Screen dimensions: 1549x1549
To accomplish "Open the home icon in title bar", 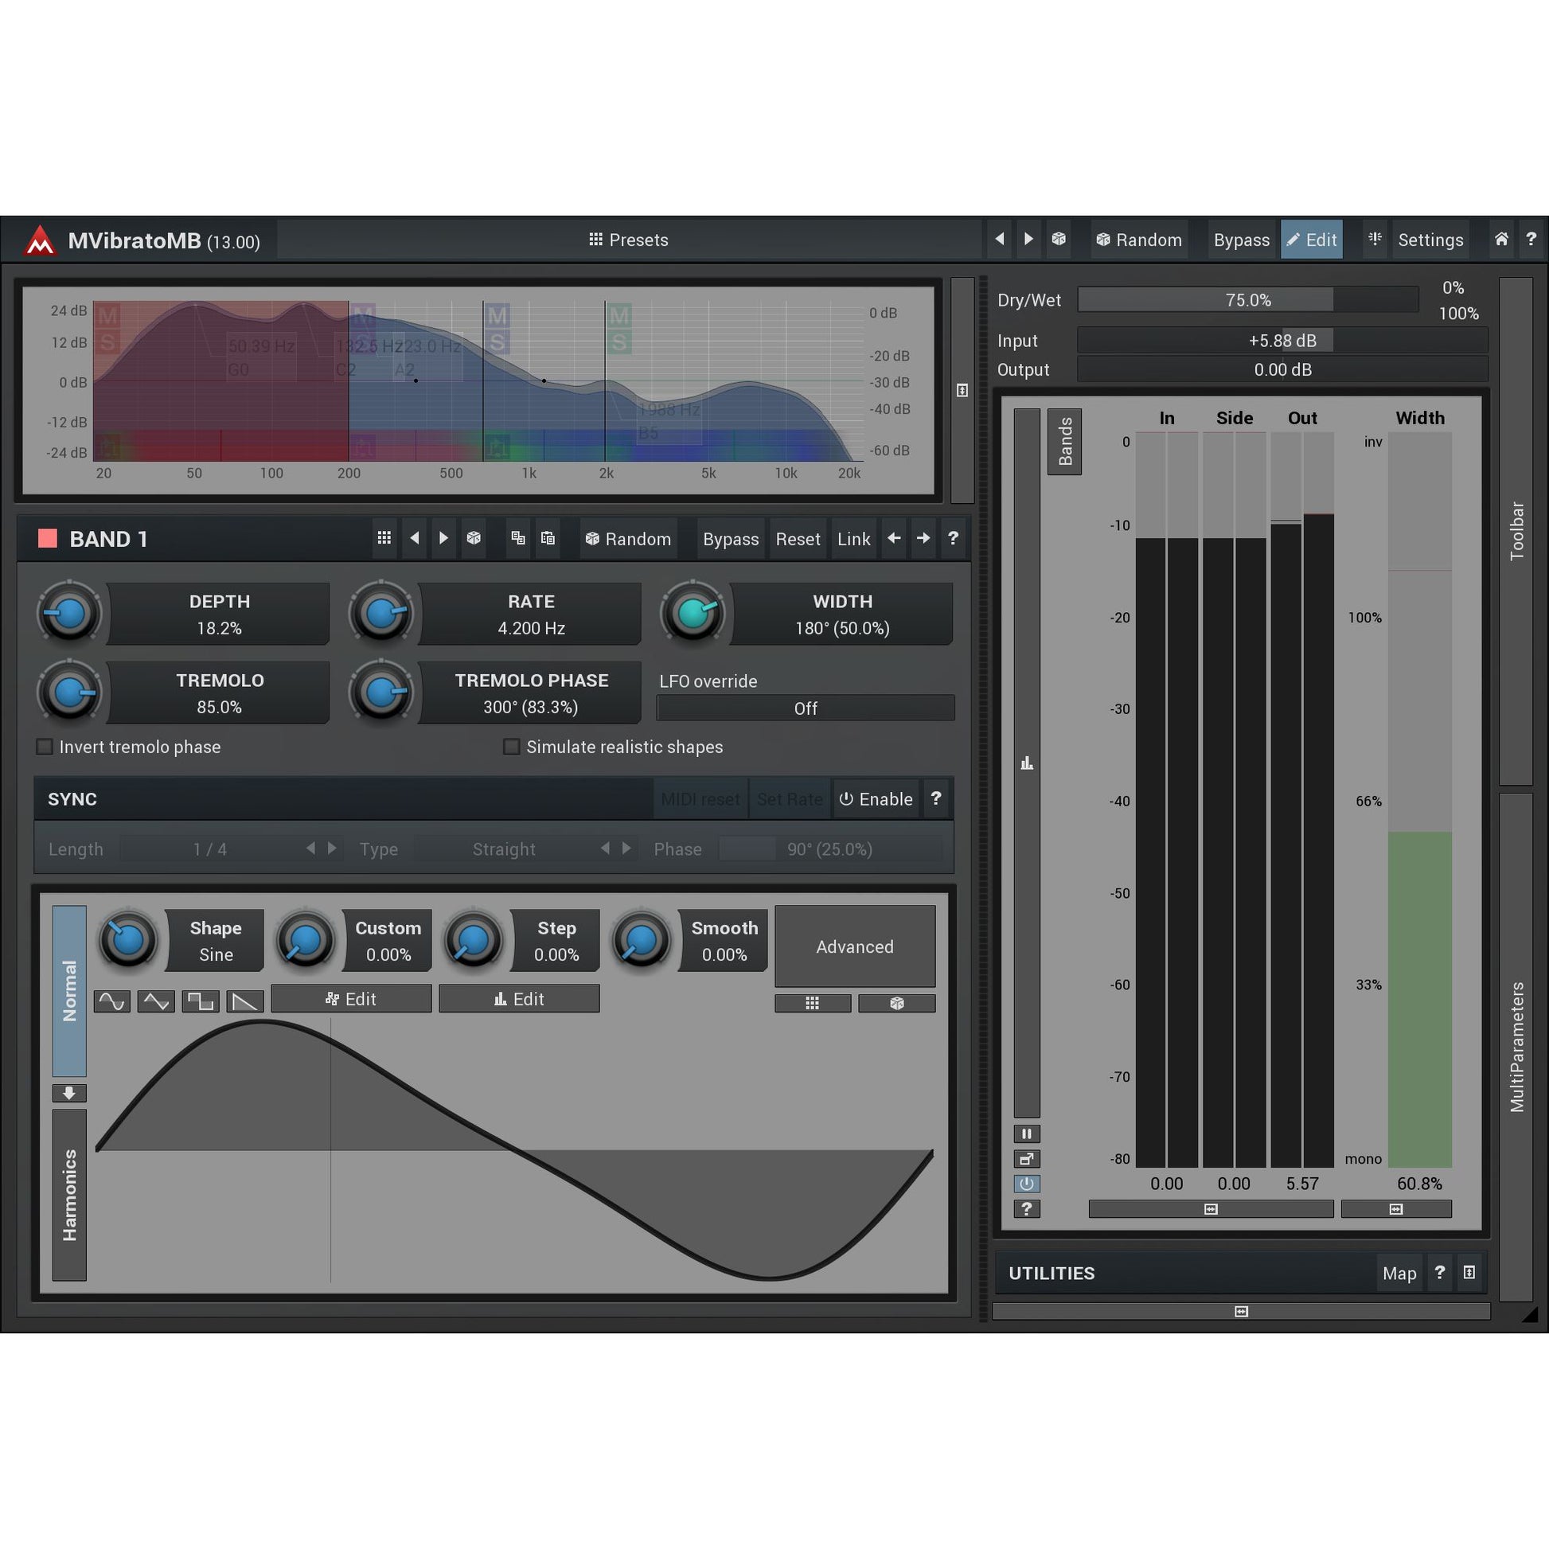I will 1501,239.
